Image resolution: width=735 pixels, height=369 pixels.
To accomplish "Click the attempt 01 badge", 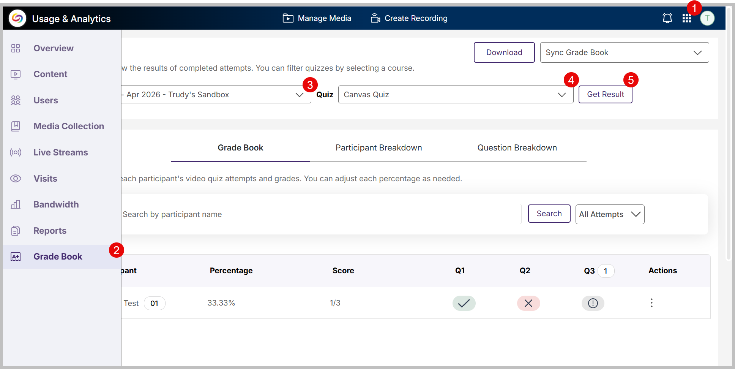I will coord(155,303).
